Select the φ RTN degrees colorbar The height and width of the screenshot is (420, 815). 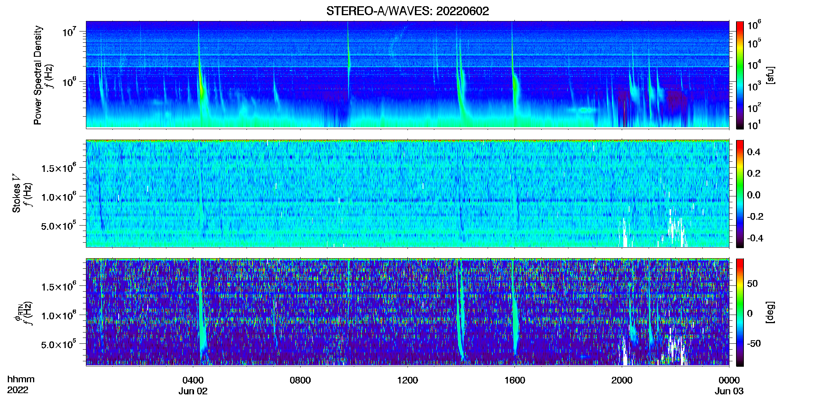click(740, 312)
